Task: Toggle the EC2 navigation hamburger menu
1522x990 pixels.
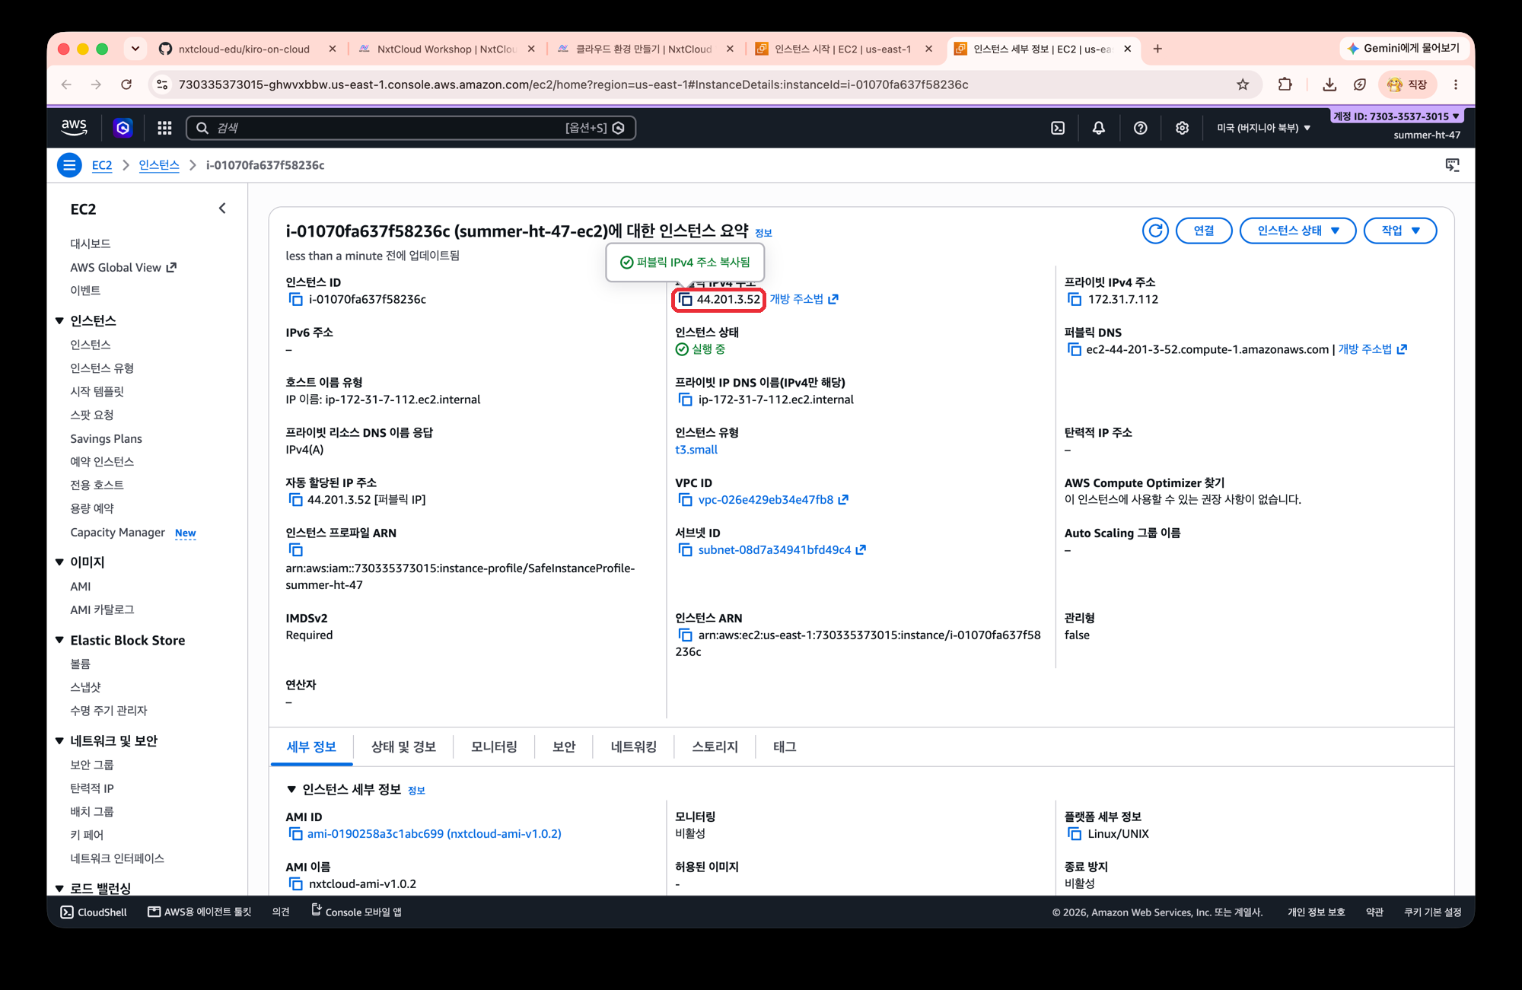Action: (x=69, y=165)
